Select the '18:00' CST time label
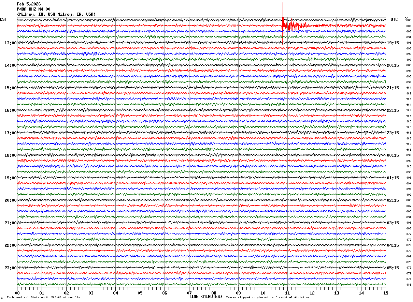 tap(10, 155)
